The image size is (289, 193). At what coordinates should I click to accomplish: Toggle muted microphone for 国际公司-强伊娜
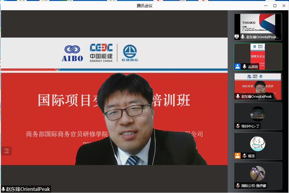pos(238,186)
